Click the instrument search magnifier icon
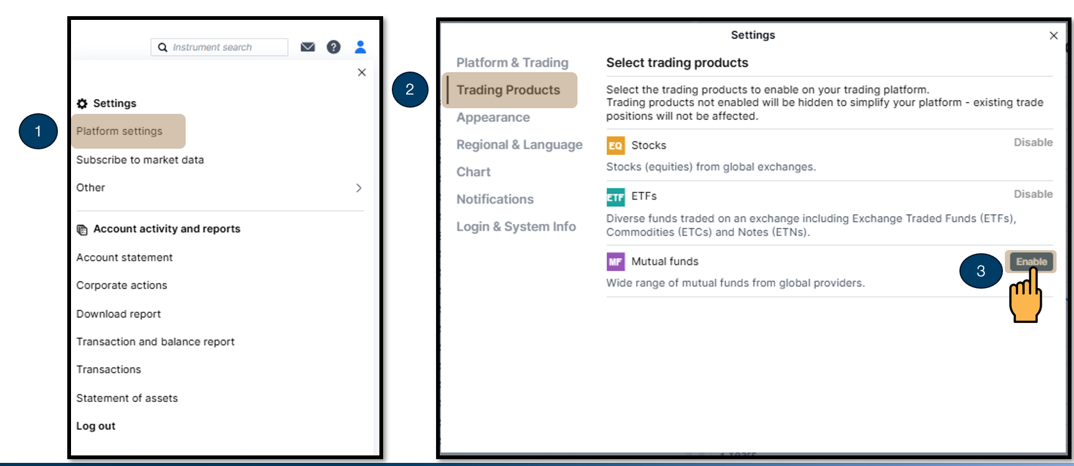 pyautogui.click(x=162, y=47)
